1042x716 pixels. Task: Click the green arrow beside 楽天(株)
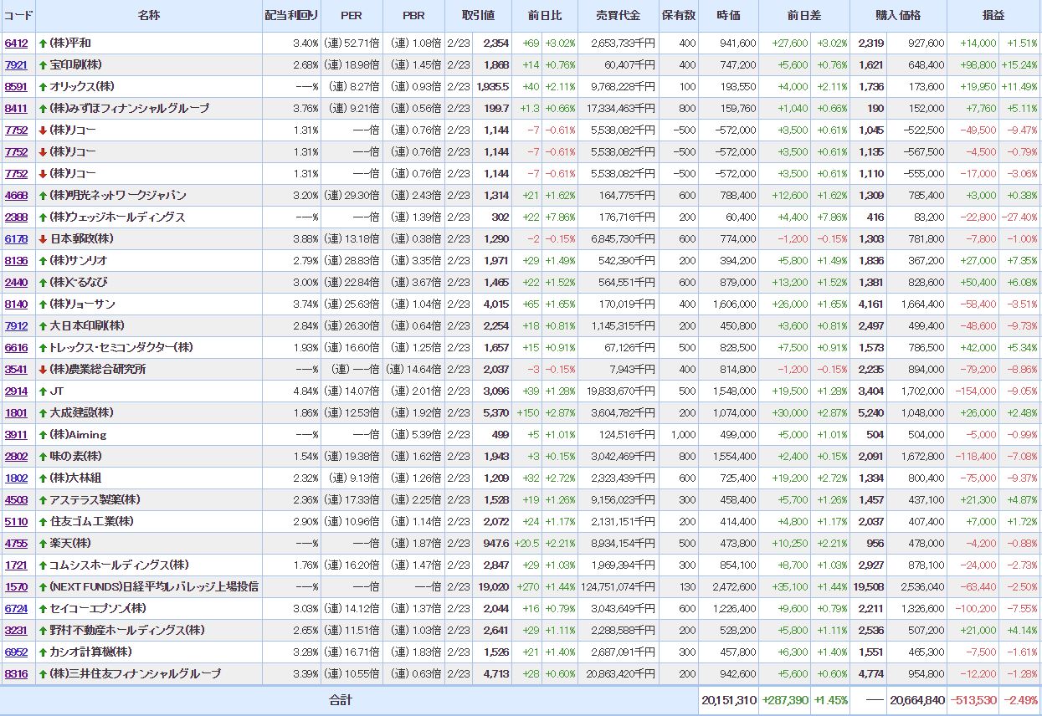tap(43, 544)
